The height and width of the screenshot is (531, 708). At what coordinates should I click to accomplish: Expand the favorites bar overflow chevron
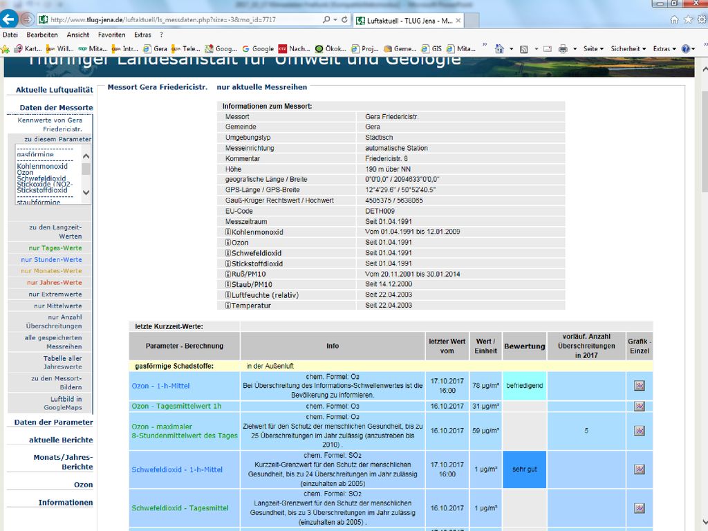click(485, 45)
